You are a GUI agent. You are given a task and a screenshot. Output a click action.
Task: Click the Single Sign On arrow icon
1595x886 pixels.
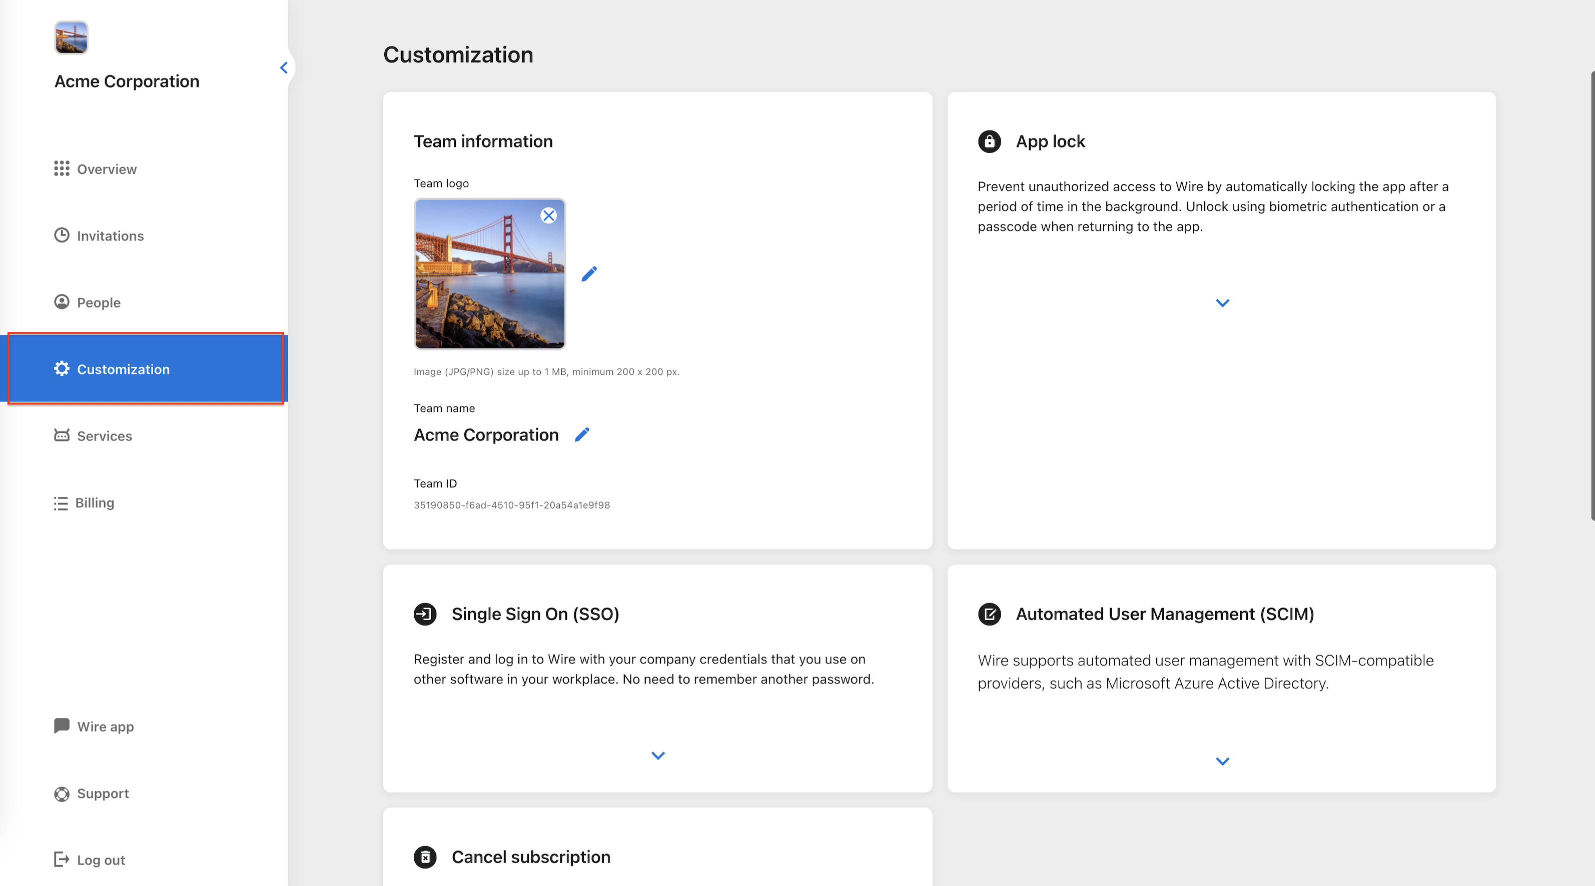click(x=425, y=614)
